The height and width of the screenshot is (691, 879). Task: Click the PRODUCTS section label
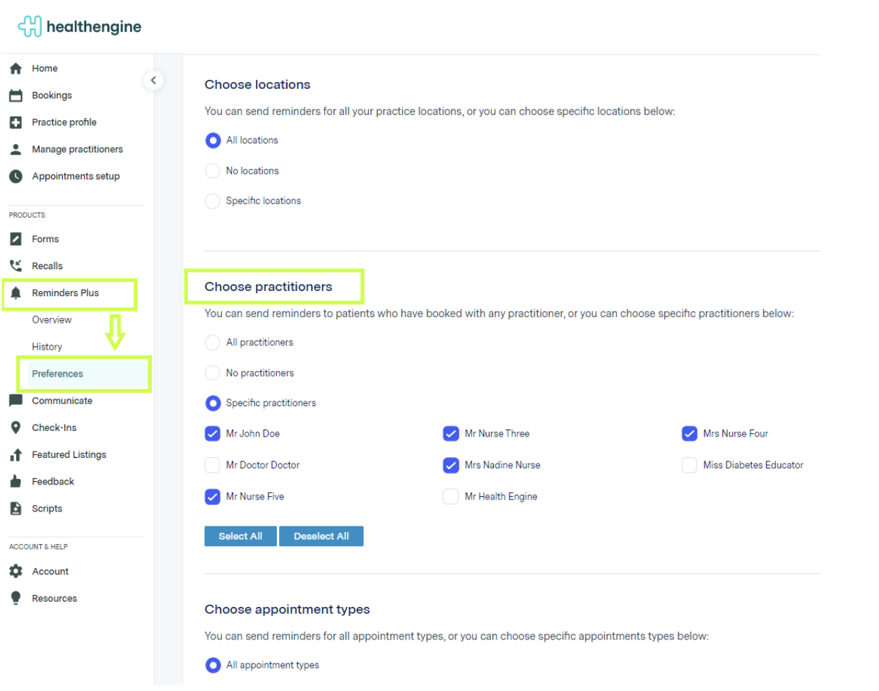pos(27,215)
